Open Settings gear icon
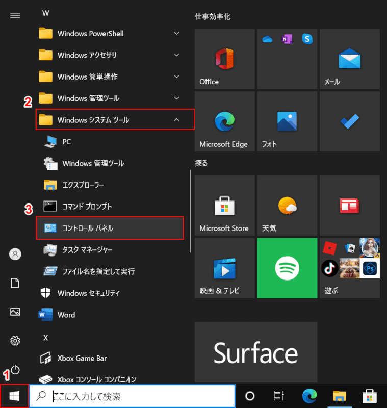 click(15, 341)
